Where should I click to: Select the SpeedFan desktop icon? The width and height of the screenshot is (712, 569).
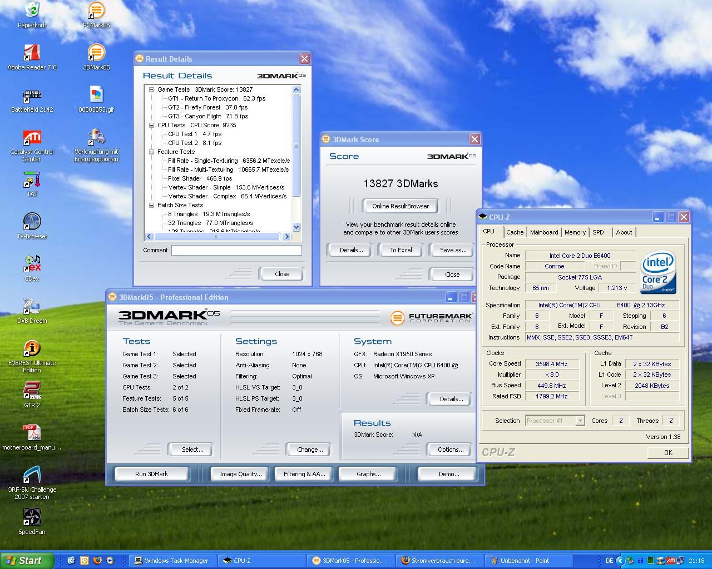[x=32, y=517]
